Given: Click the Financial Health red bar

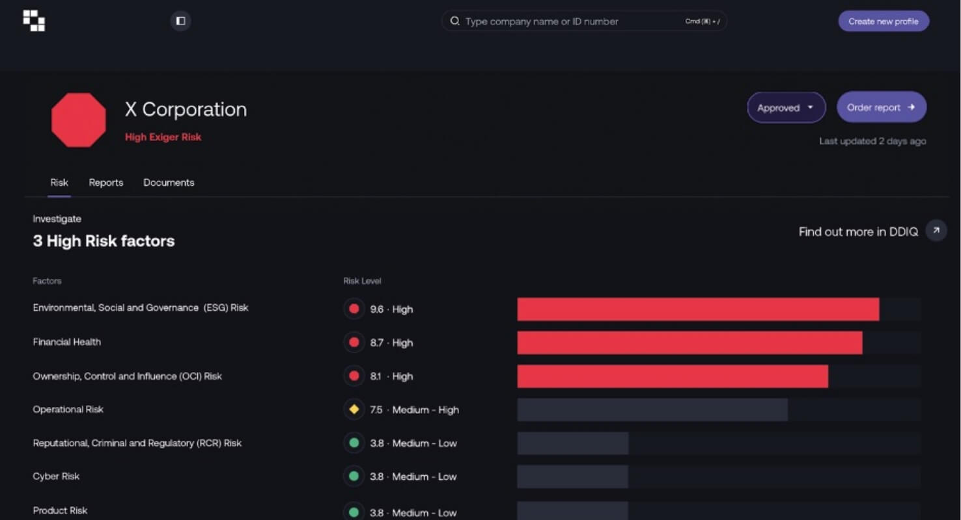Looking at the screenshot, I should [x=689, y=343].
